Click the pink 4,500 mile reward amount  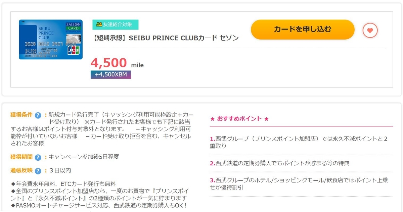click(x=108, y=63)
